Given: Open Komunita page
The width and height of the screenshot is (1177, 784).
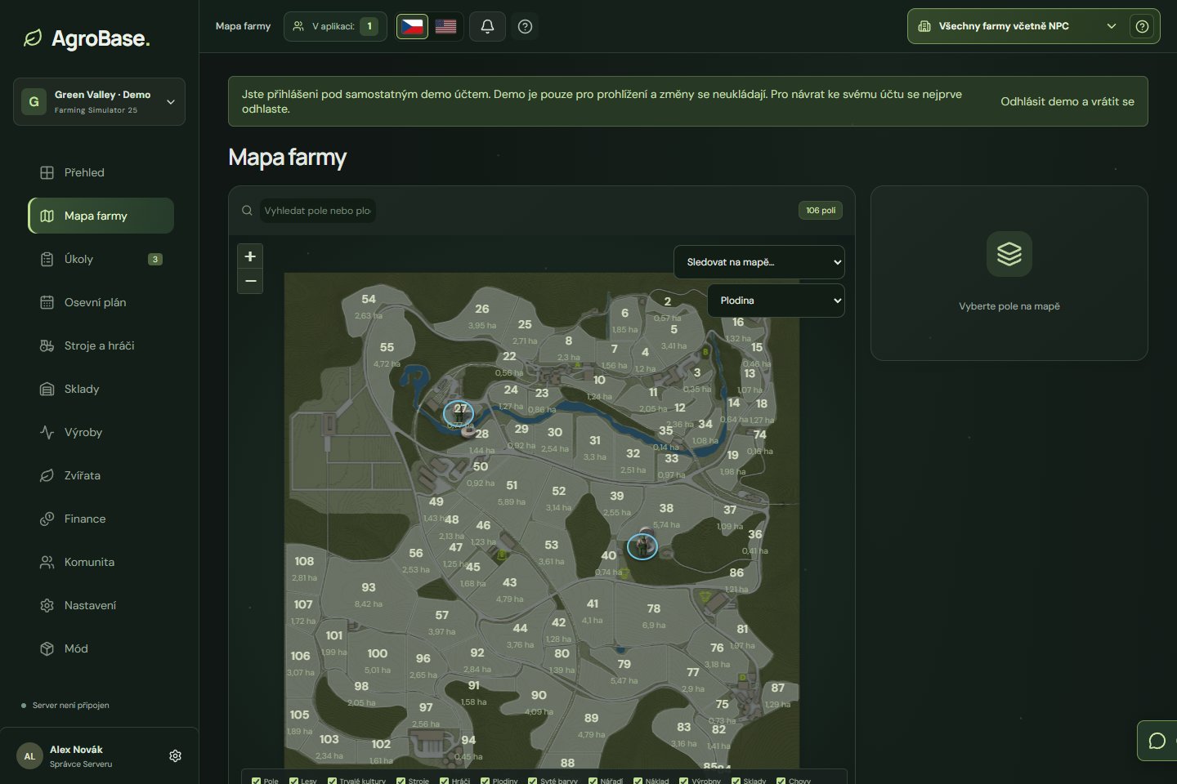Looking at the screenshot, I should click(x=101, y=562).
